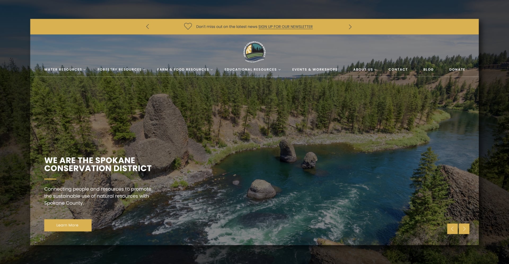Click the previous announcement arrow in yellow bar
The width and height of the screenshot is (509, 264).
click(148, 27)
